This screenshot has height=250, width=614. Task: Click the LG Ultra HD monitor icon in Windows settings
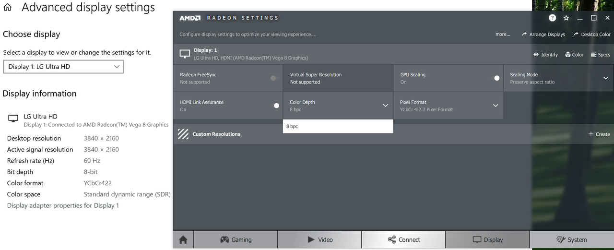click(13, 118)
